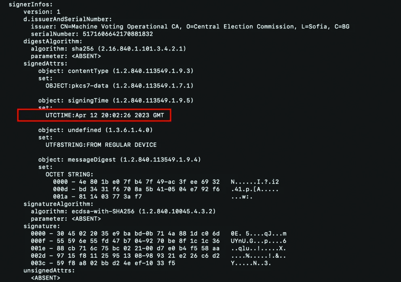The image size is (401, 282).
Task: Click the ecdsa-with-SHA256 algorithm line
Action: pos(123,211)
